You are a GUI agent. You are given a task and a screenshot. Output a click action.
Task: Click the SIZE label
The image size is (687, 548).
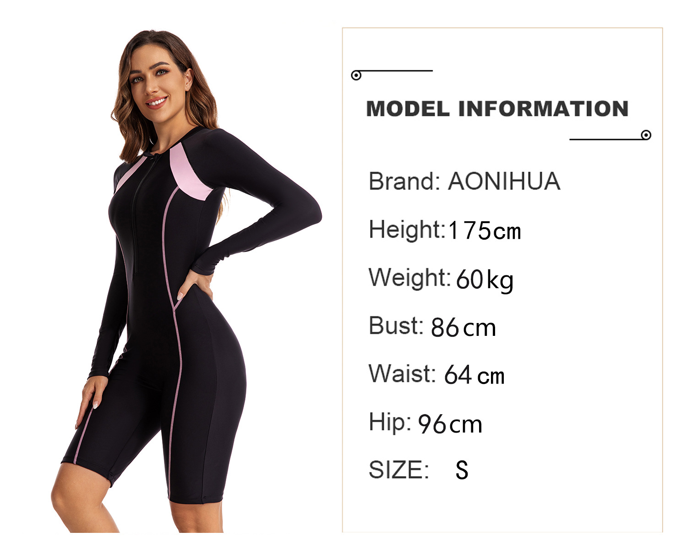point(399,470)
